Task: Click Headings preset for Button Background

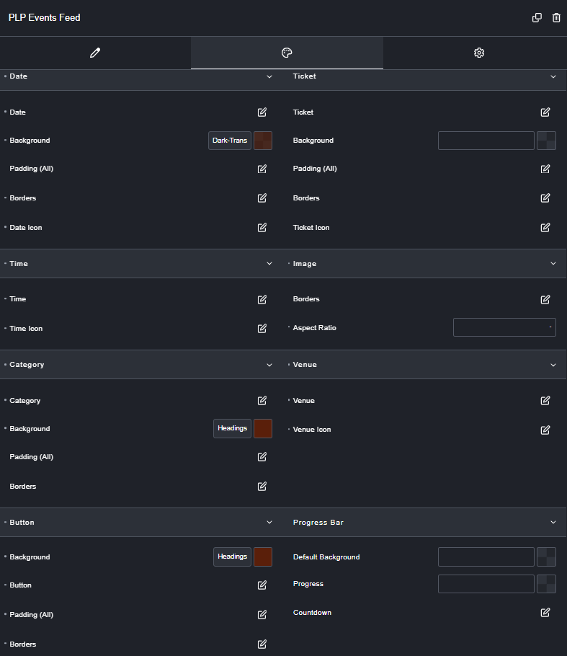Action: (233, 557)
